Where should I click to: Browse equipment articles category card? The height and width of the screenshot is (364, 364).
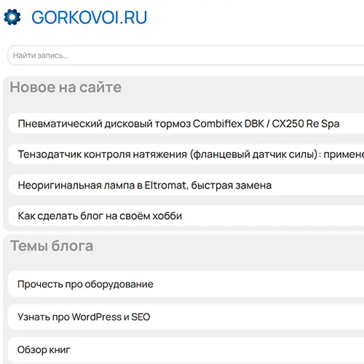coord(186,284)
